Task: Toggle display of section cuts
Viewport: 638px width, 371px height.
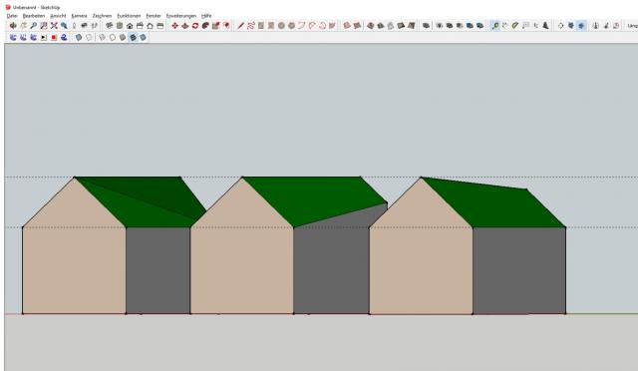Action: (x=581, y=26)
